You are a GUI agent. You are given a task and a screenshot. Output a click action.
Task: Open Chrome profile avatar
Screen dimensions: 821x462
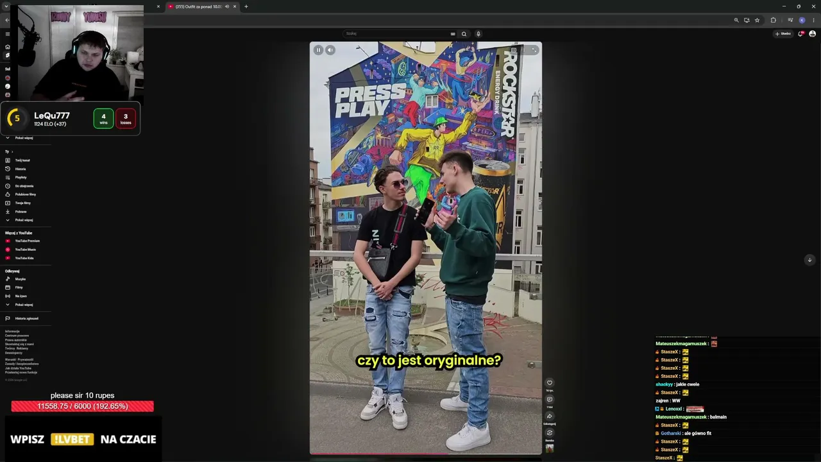coord(802,21)
